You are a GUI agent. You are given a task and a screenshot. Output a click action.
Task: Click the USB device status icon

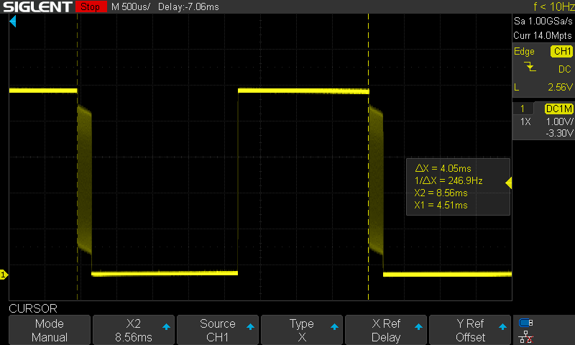tap(525, 323)
